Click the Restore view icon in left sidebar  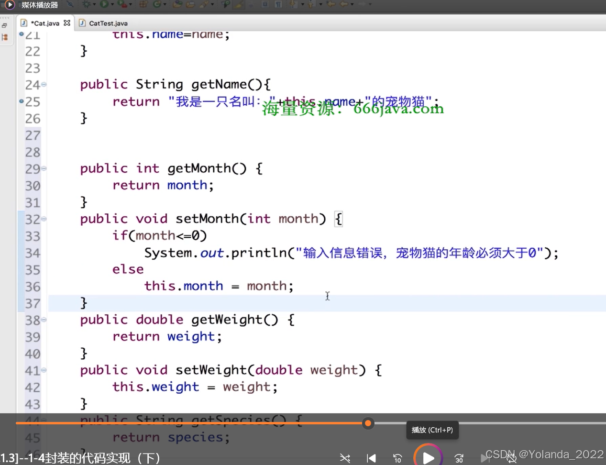tap(4, 25)
